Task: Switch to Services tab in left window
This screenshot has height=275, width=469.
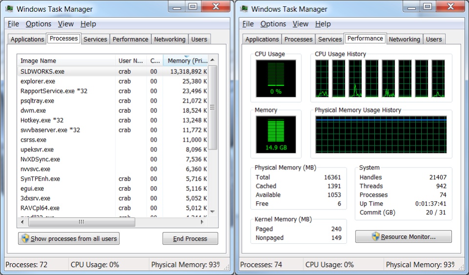Action: pyautogui.click(x=95, y=39)
